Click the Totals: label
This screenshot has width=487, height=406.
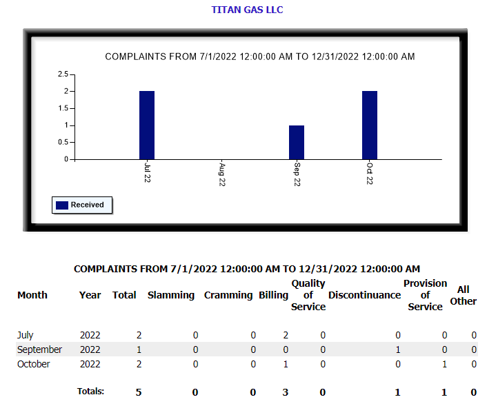90,391
